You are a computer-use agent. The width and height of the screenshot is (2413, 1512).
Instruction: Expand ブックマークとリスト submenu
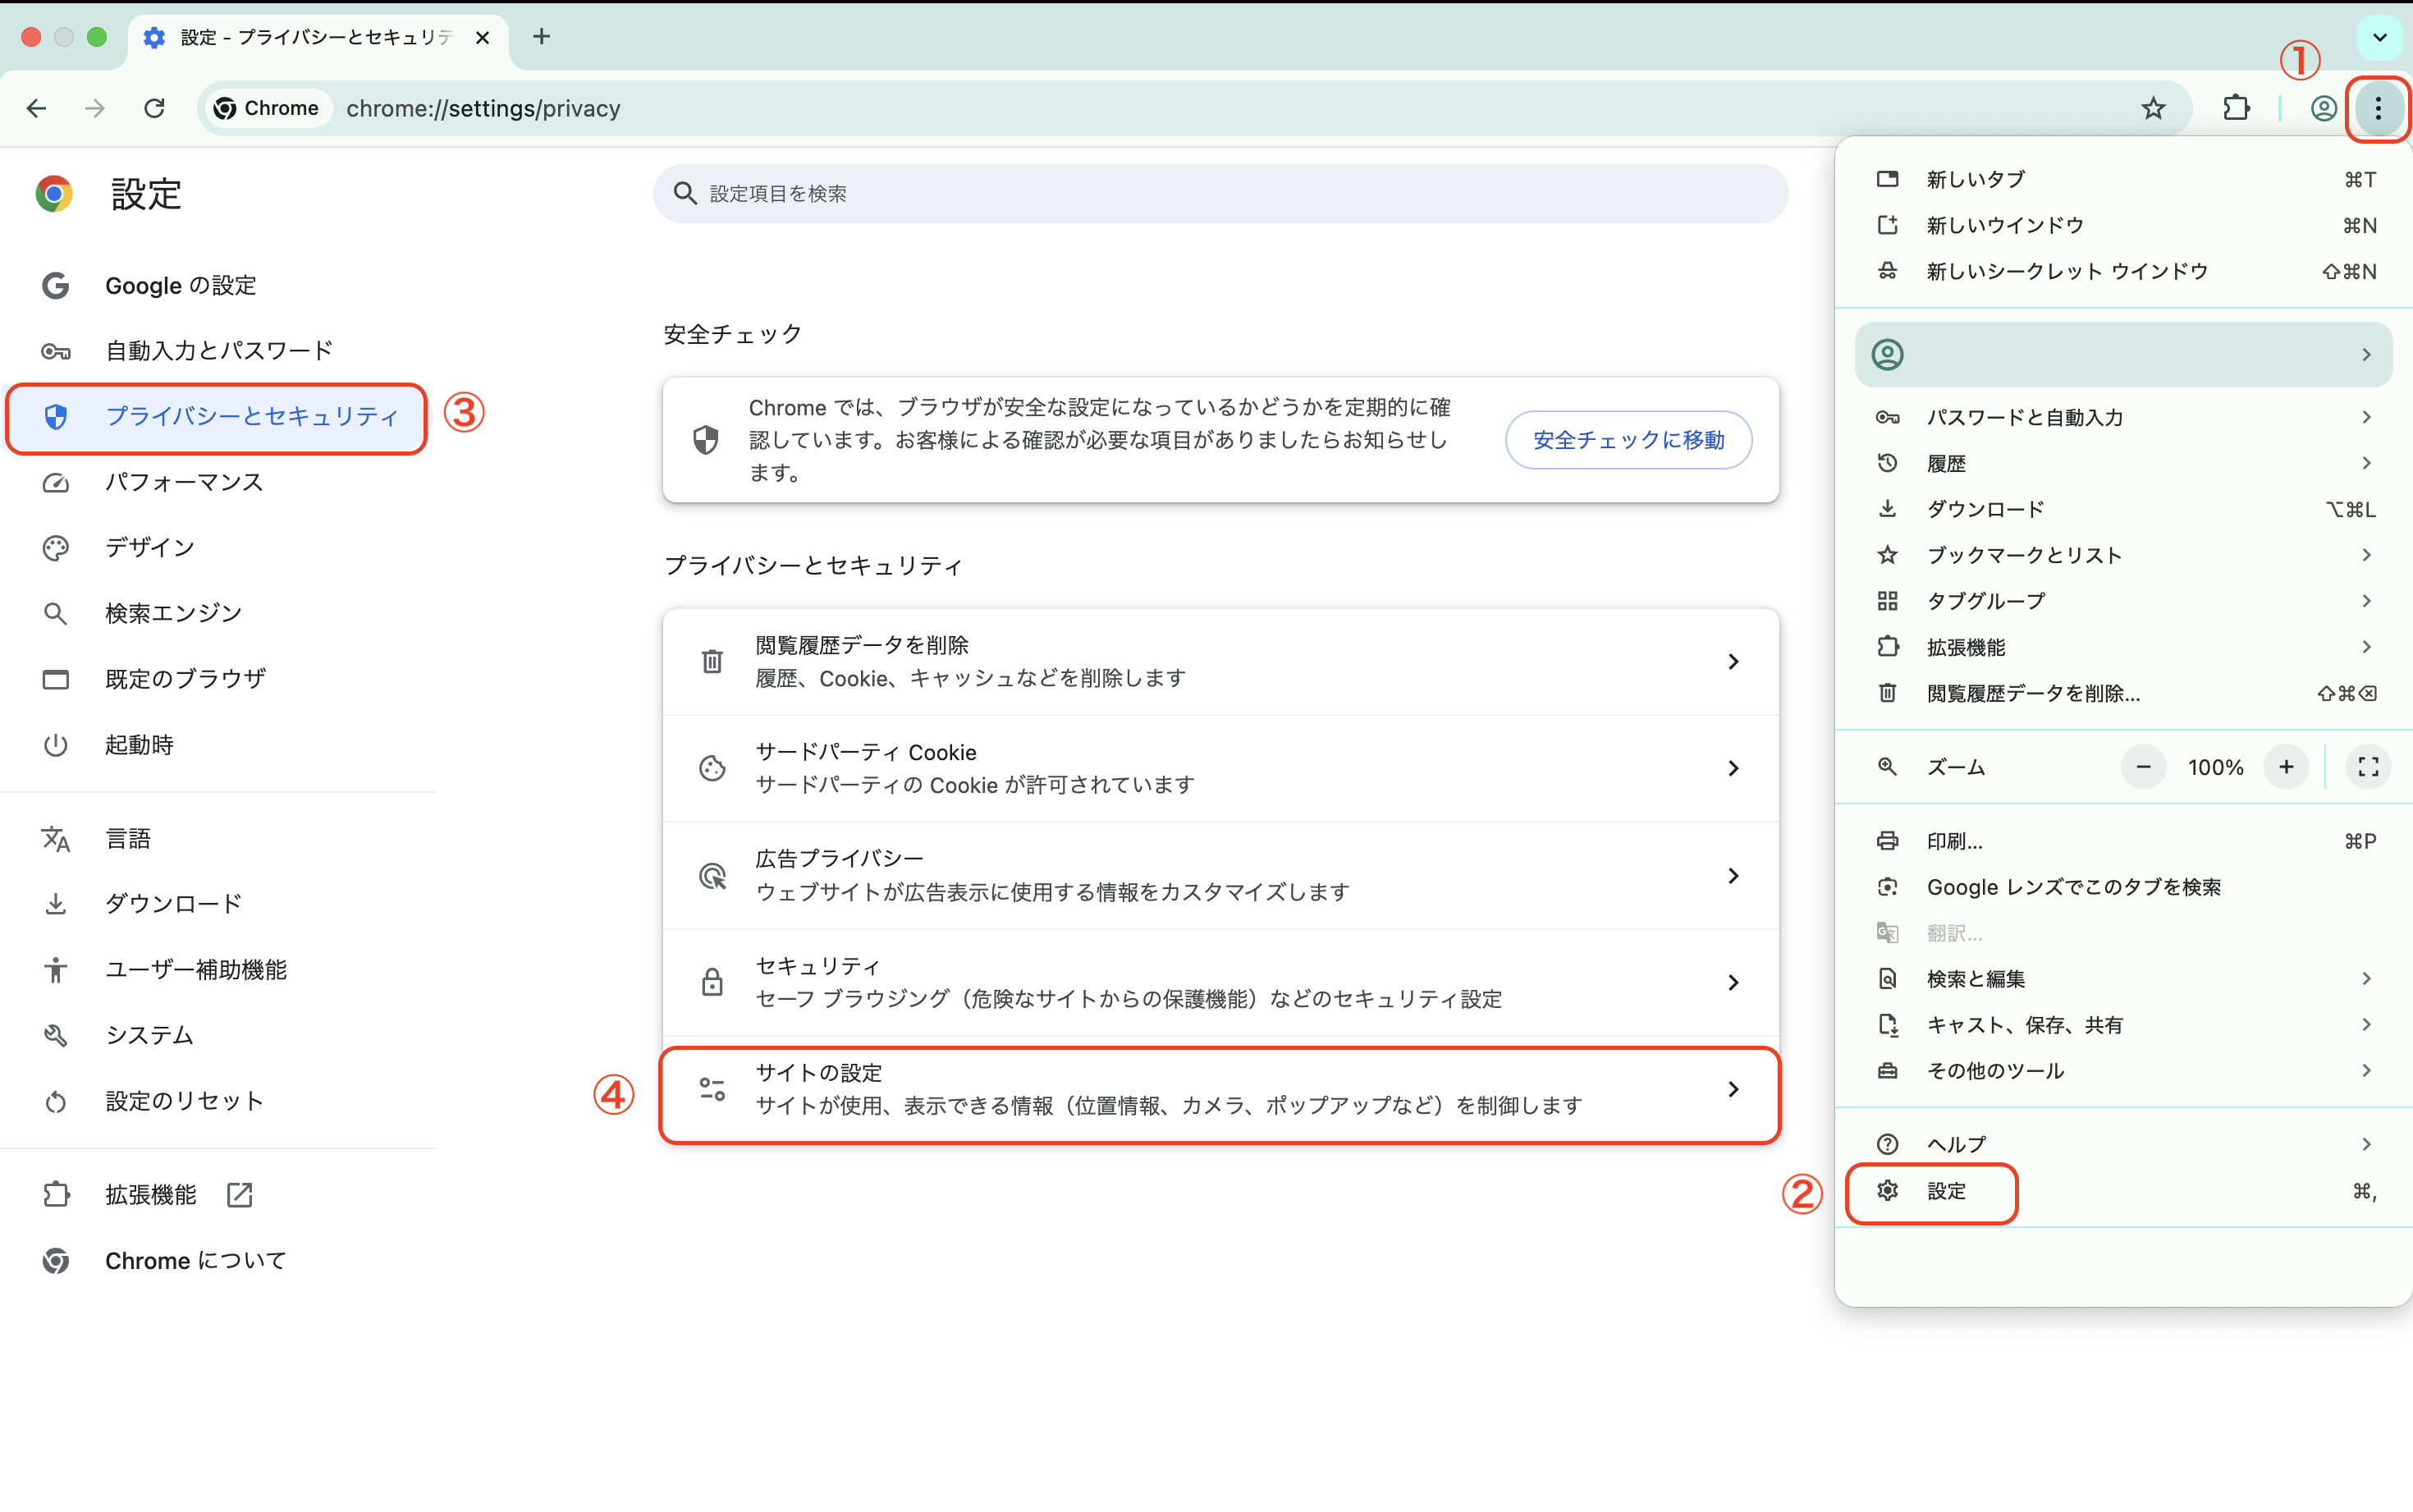[2124, 555]
